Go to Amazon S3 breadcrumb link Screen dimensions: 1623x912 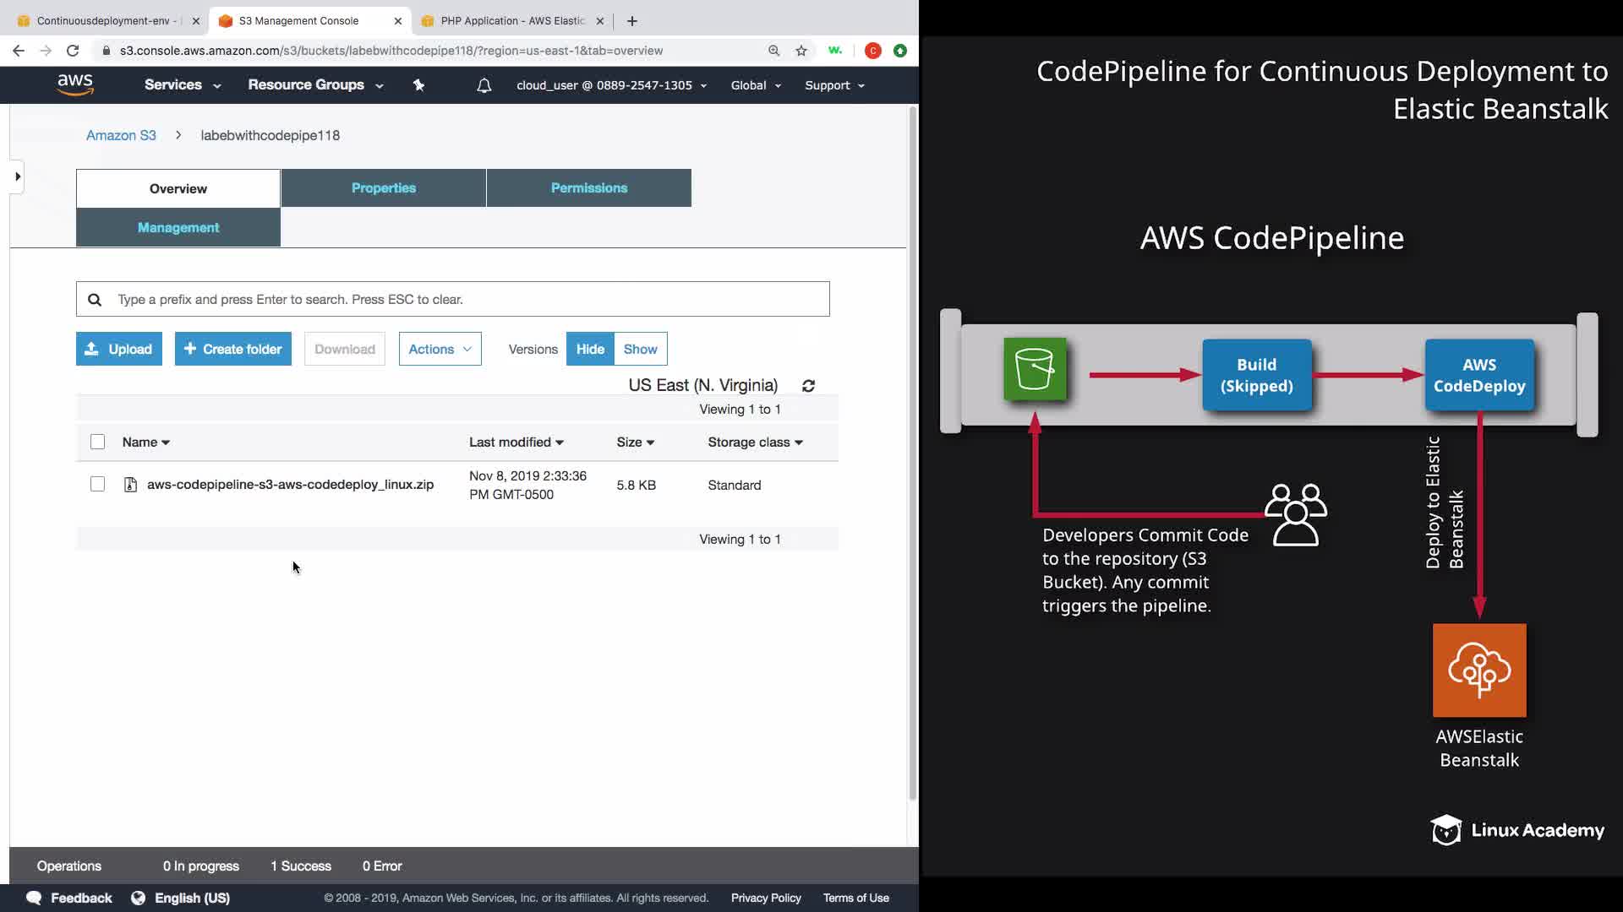click(121, 135)
